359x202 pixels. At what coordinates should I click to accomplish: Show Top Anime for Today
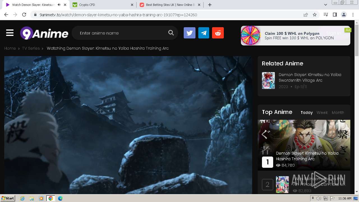(307, 113)
